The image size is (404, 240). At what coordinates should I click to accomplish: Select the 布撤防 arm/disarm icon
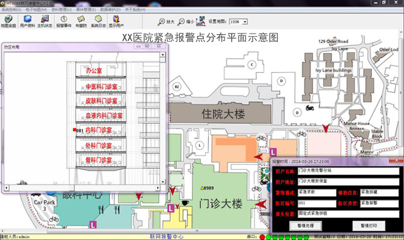pos(81,21)
